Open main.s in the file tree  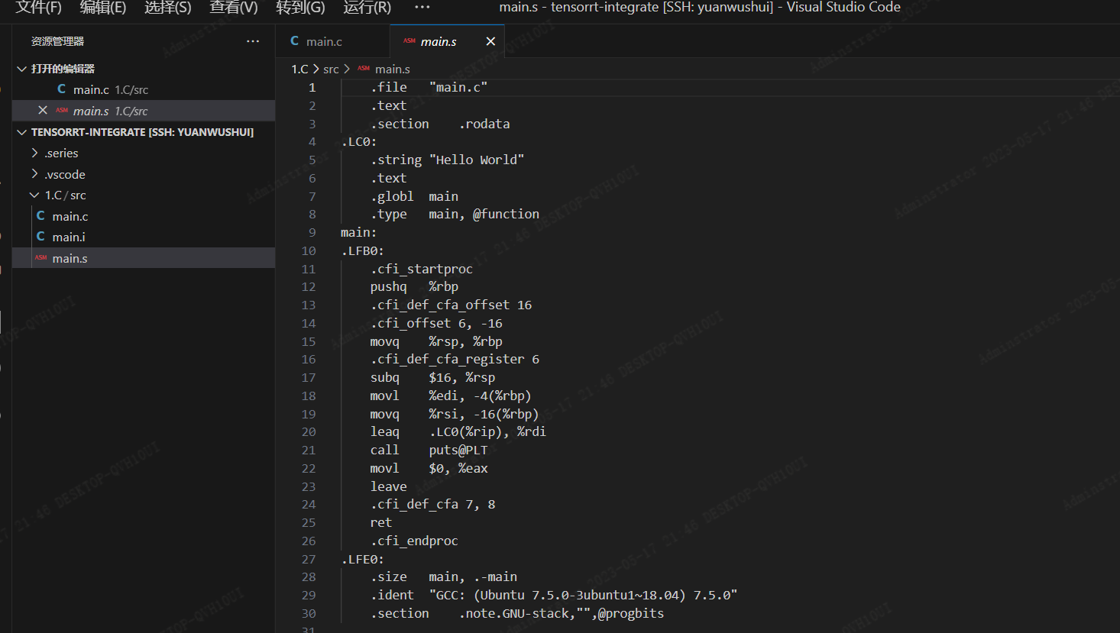pyautogui.click(x=144, y=258)
